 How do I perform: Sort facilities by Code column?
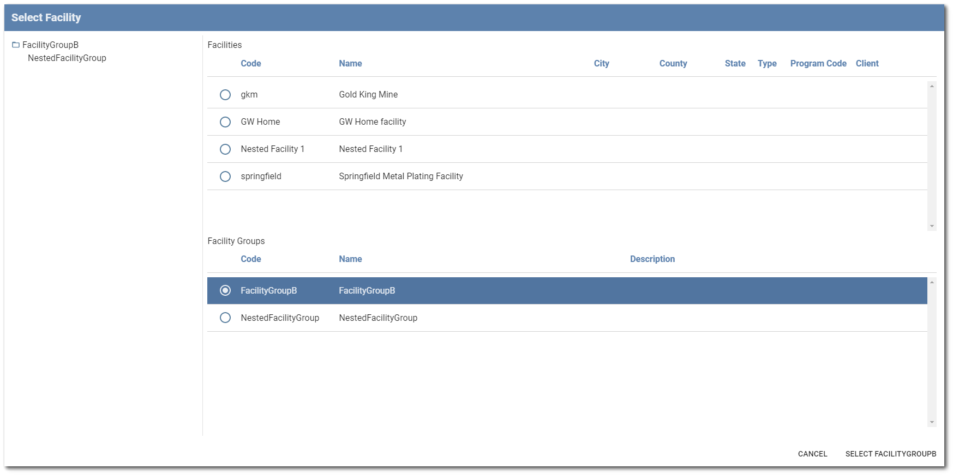pyautogui.click(x=251, y=64)
